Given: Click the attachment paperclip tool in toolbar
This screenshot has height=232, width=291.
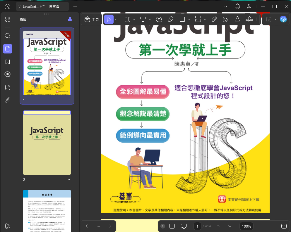Looking at the screenshot, I should (x=214, y=19).
